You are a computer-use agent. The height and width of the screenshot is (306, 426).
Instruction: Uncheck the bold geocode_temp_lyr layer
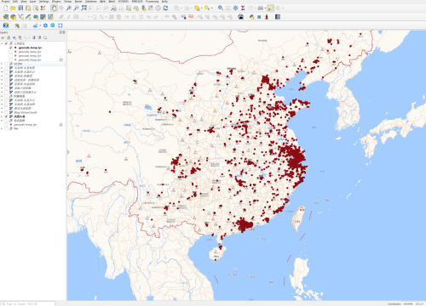[x=11, y=48]
